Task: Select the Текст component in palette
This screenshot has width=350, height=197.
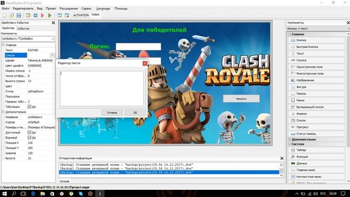Action: [317, 54]
